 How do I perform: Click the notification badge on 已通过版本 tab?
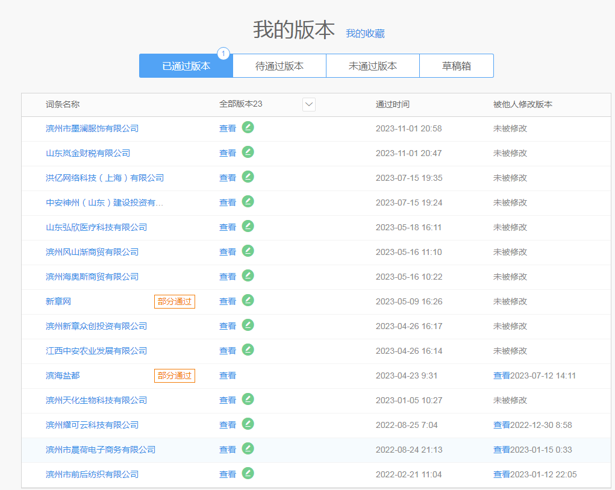tap(223, 54)
